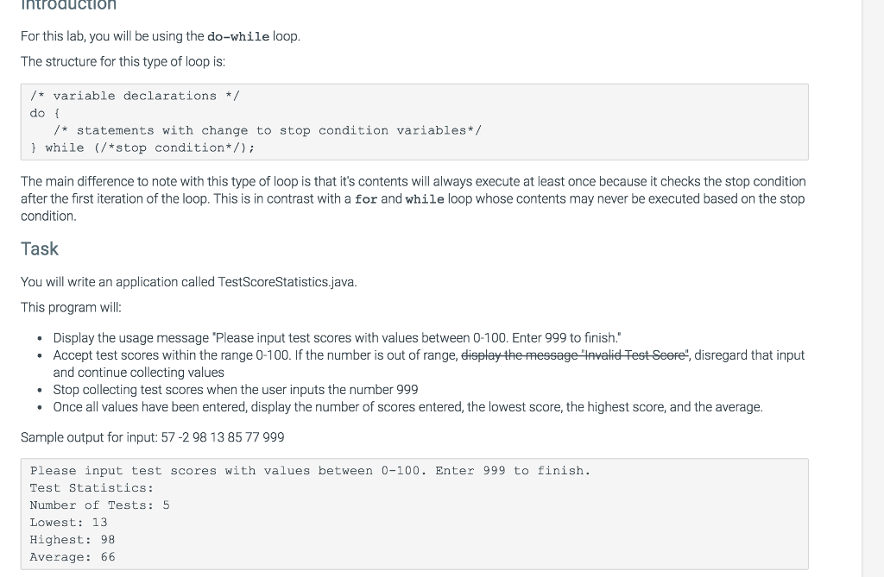Click the vertical scrollbar track on the right edge

click(x=873, y=288)
